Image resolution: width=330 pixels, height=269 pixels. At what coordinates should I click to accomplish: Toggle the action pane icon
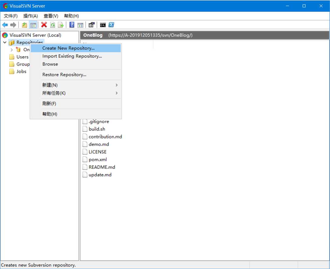[x=80, y=25]
